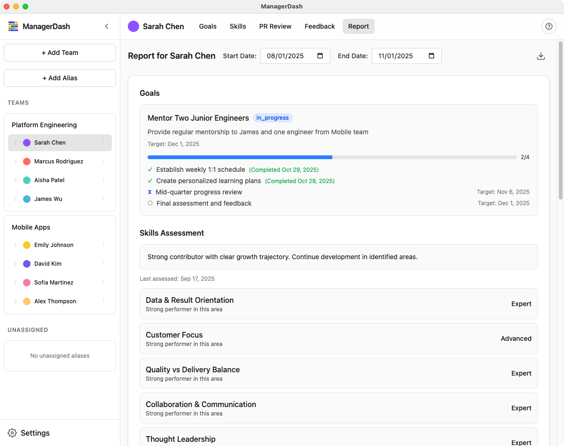Click Sarah Chen's purple avatar in the header
This screenshot has width=564, height=446.
[x=133, y=26]
